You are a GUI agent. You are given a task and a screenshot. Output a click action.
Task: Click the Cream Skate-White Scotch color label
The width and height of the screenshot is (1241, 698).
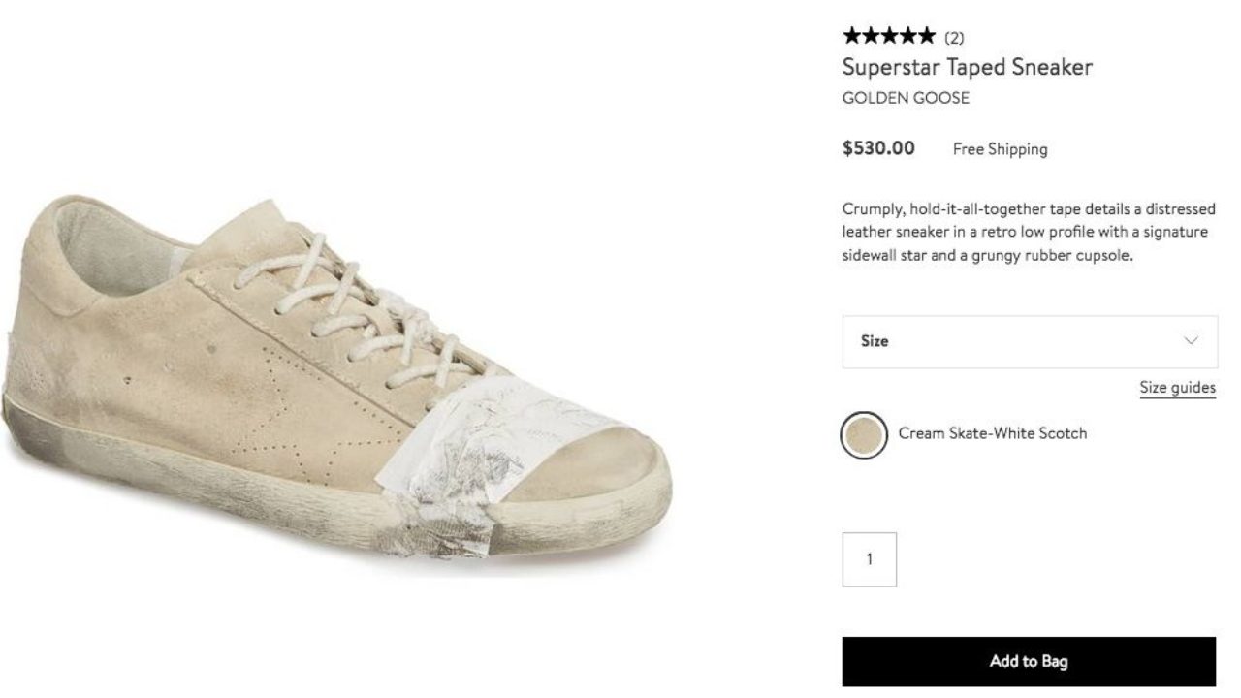[992, 433]
